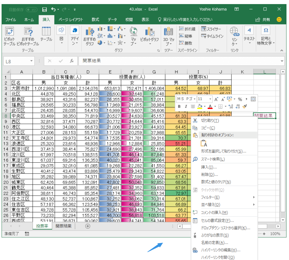Open the Symbols (記号と特殊文字) dropdown

[266, 35]
